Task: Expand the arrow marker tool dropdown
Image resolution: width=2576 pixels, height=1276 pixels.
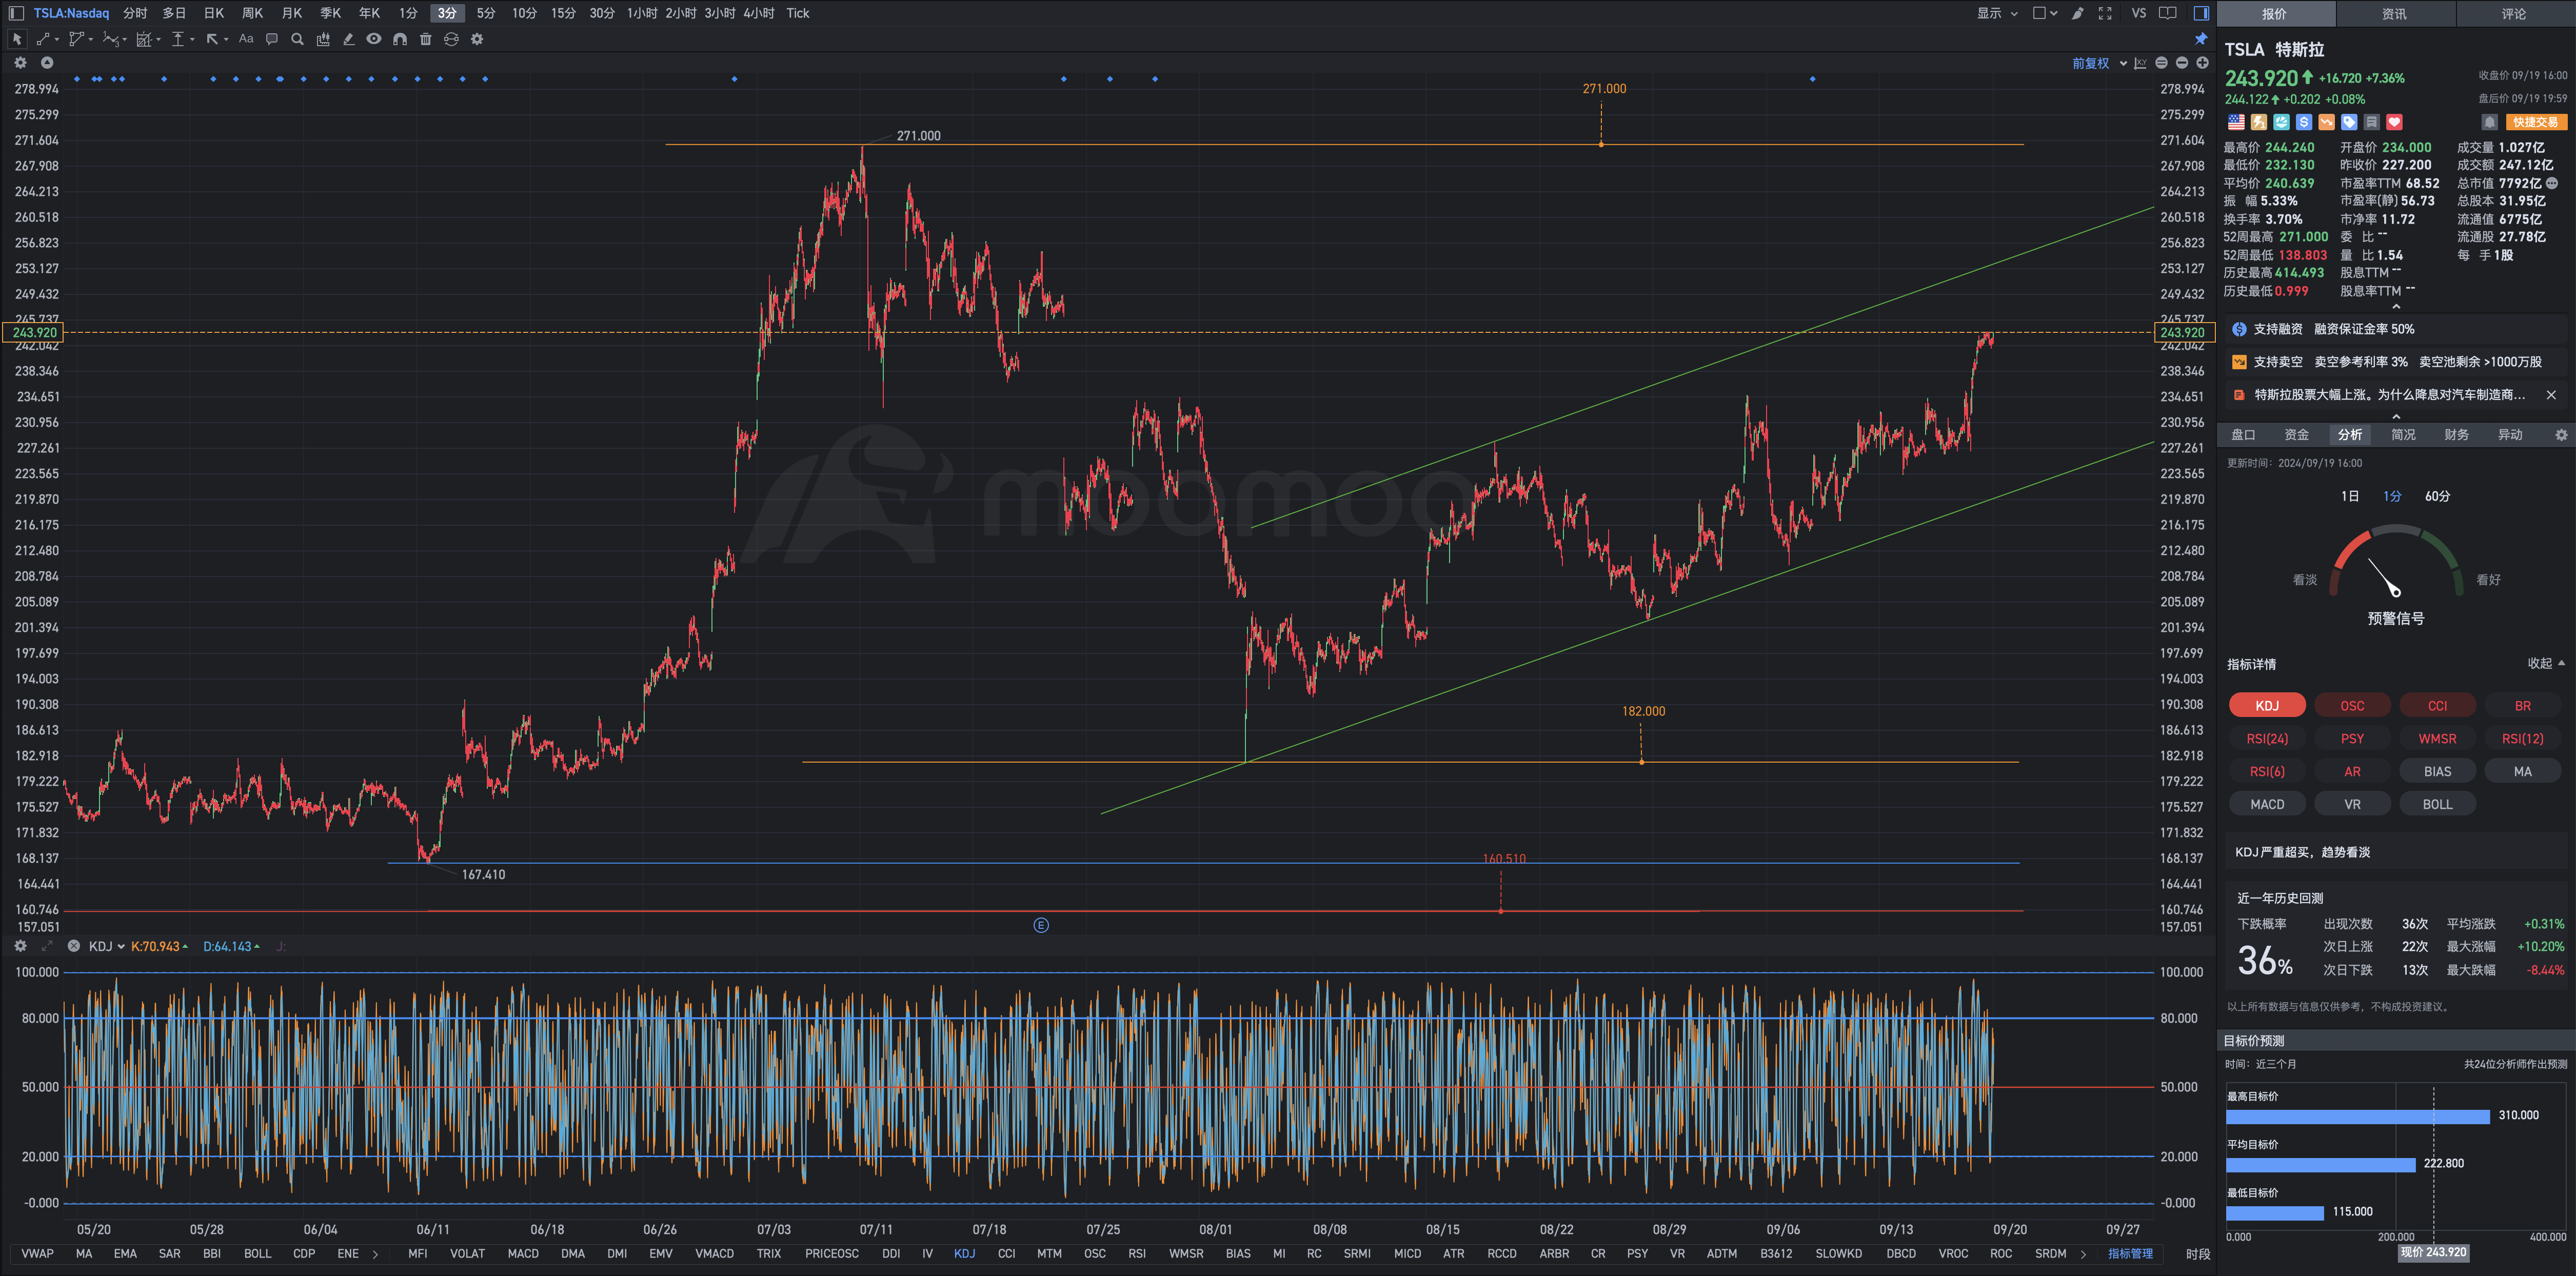Action: click(x=226, y=40)
